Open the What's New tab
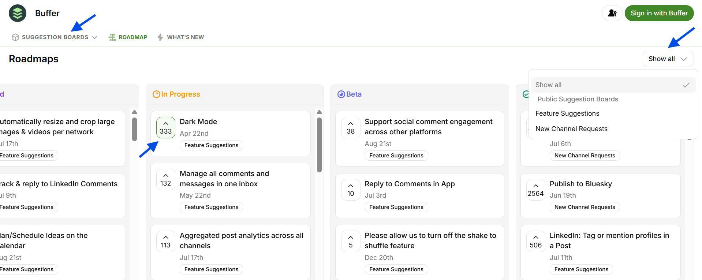Viewport: 702px width, 280px height. tap(181, 37)
